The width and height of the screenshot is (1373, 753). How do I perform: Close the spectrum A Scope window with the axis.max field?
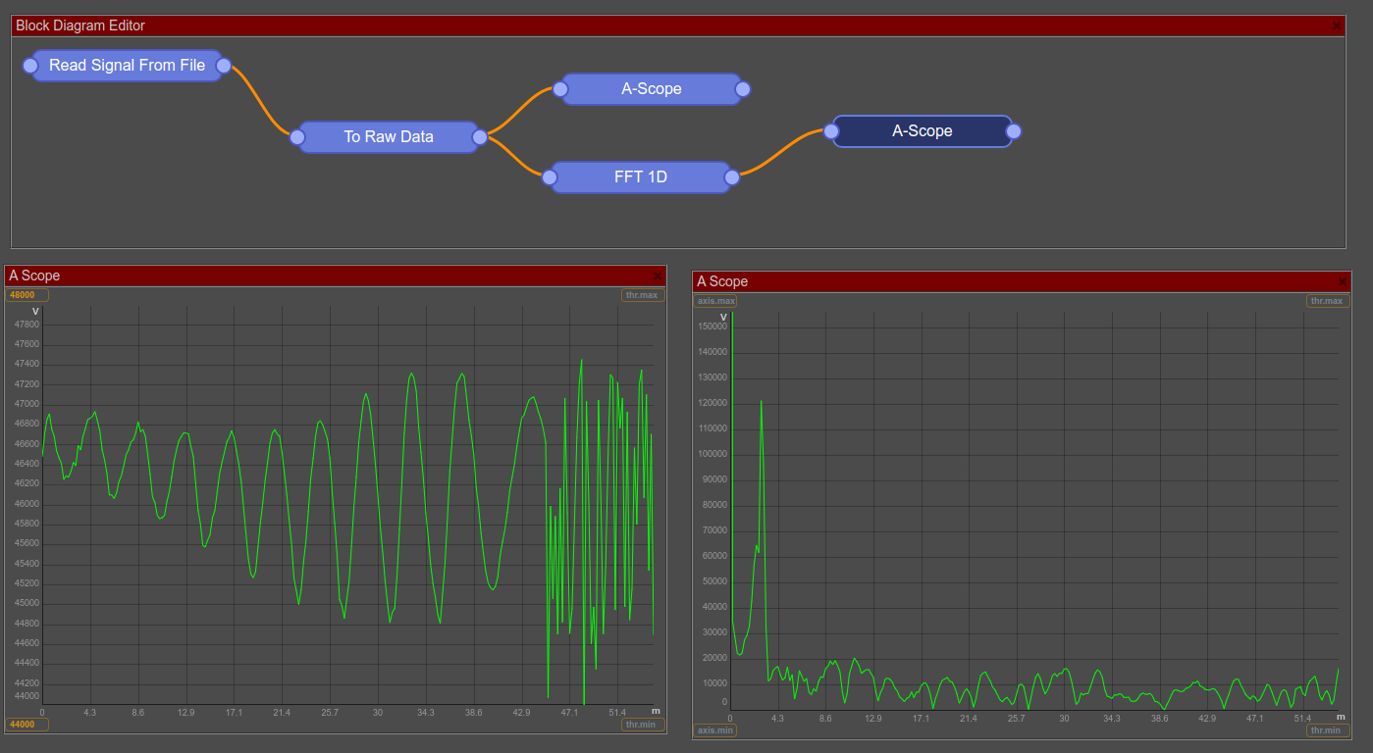1343,281
